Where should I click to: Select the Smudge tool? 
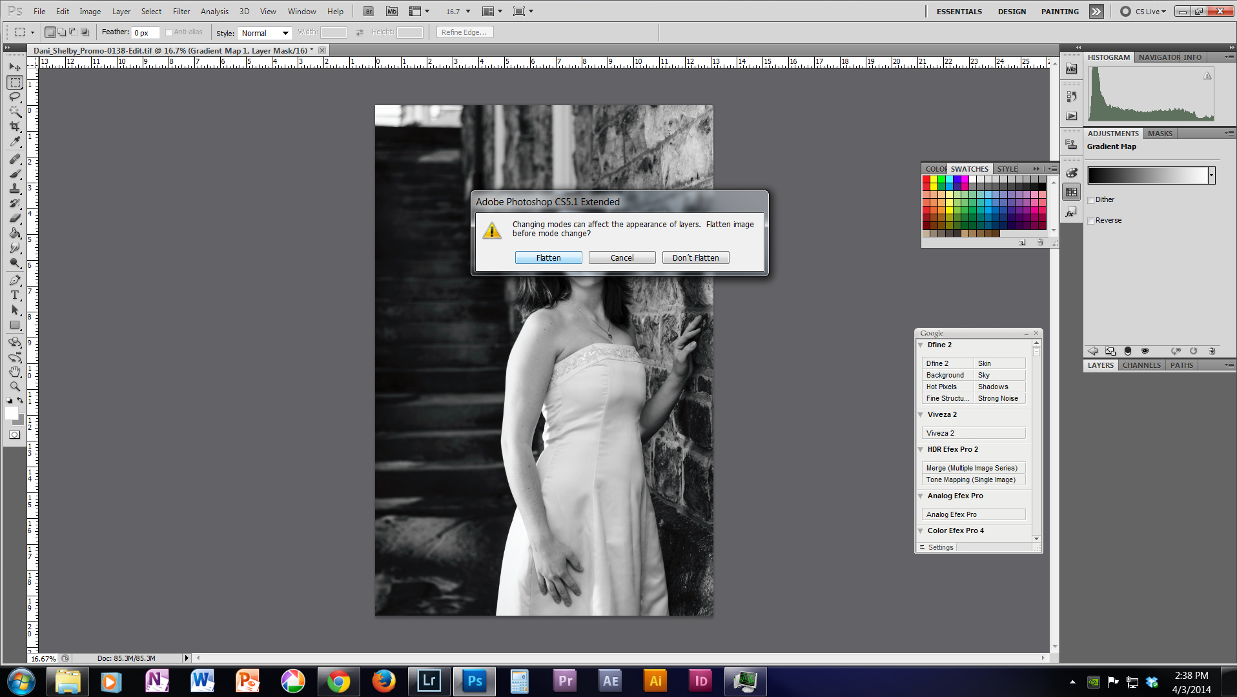coord(15,248)
